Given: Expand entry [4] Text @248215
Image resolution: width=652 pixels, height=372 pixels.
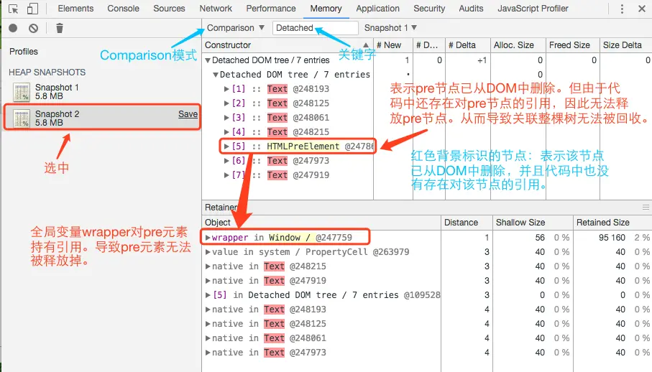Looking at the screenshot, I should 226,132.
